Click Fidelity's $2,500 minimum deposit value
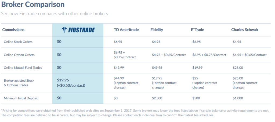Screen dimensions: 275x122 158,98
